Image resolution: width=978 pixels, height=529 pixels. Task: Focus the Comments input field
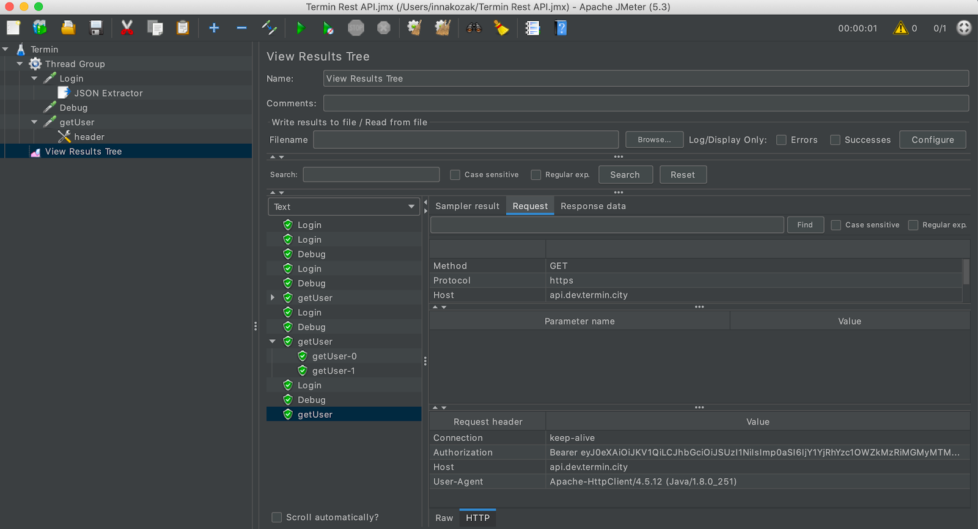645,103
